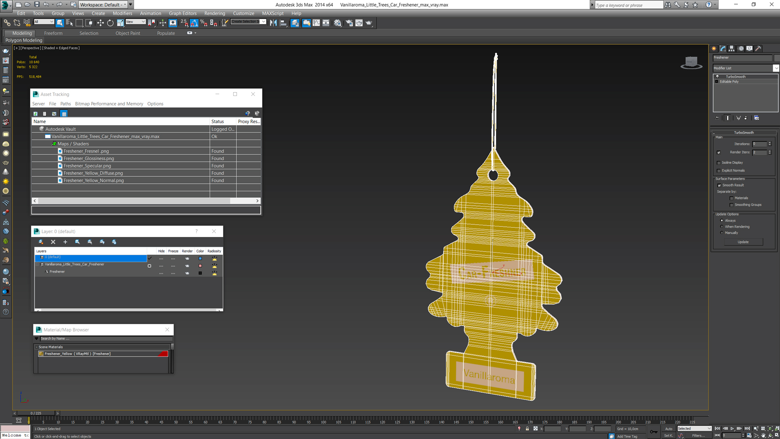Expand Editable Poly in modifier stack
780x439 pixels.
(717, 82)
